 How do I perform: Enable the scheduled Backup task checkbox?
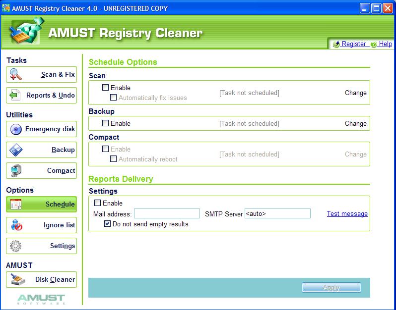[x=105, y=123]
